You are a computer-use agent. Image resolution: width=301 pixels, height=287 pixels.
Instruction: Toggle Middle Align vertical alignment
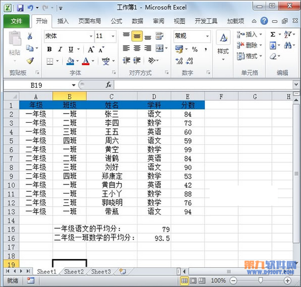pos(137,36)
